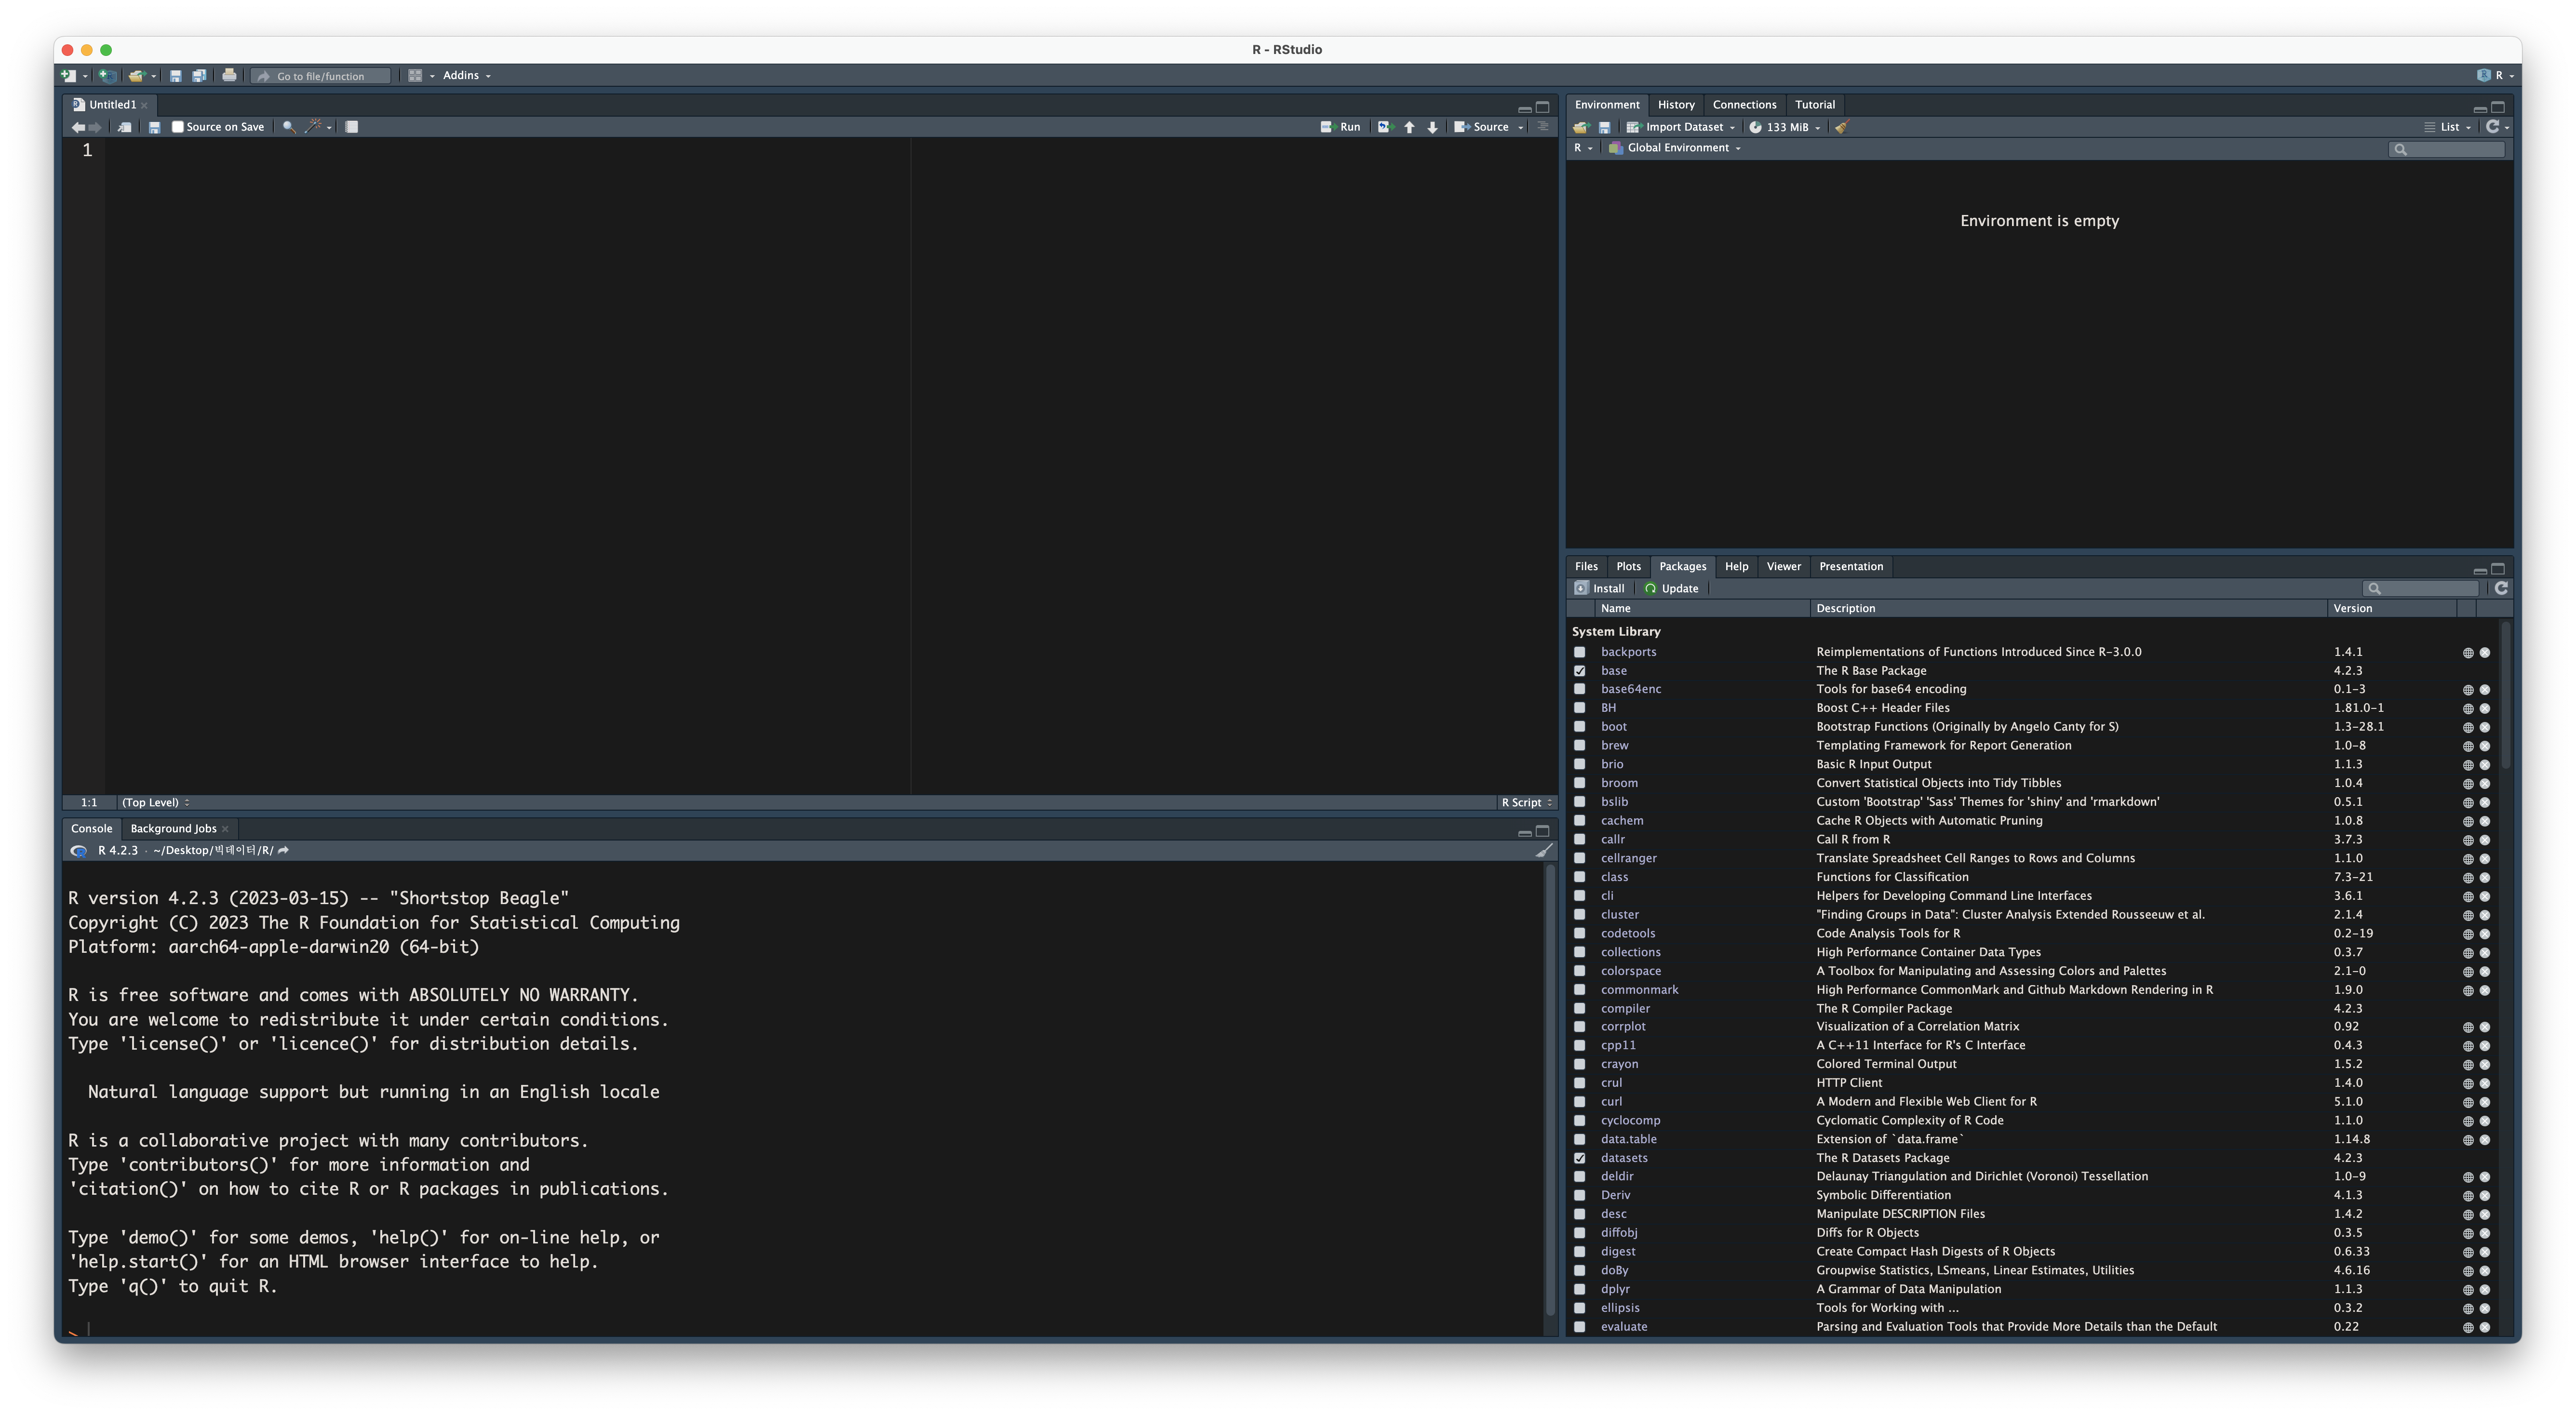The height and width of the screenshot is (1415, 2576).
Task: Open the Import Dataset dropdown
Action: click(x=1684, y=127)
